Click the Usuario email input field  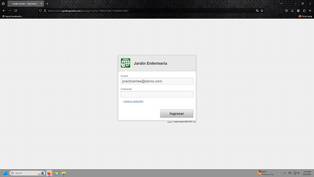157,81
